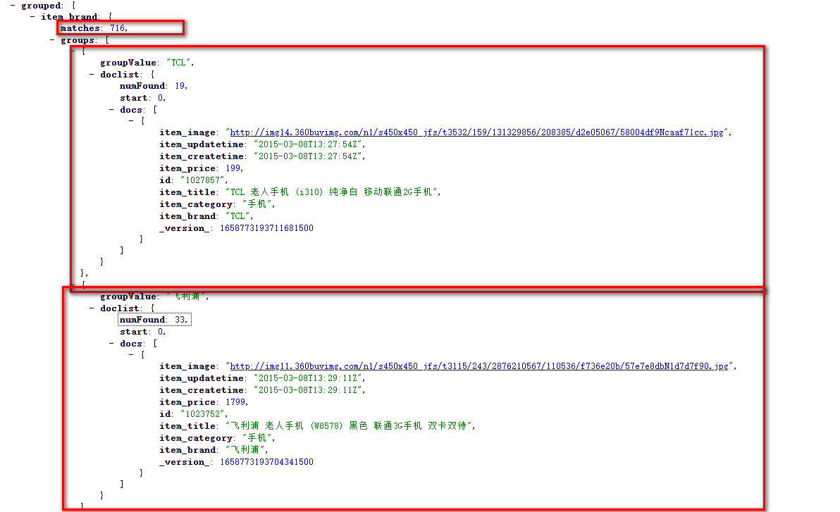Collapse the doclist under the TCL group

coord(92,75)
